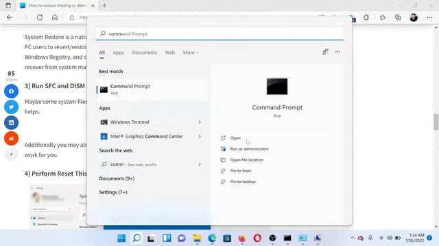Viewport: 439px width, 246px height.
Task: Open Edge tab actions menu icon
Action: click(x=8, y=5)
